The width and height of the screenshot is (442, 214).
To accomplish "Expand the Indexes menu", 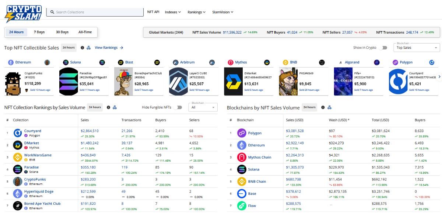I will point(173,12).
